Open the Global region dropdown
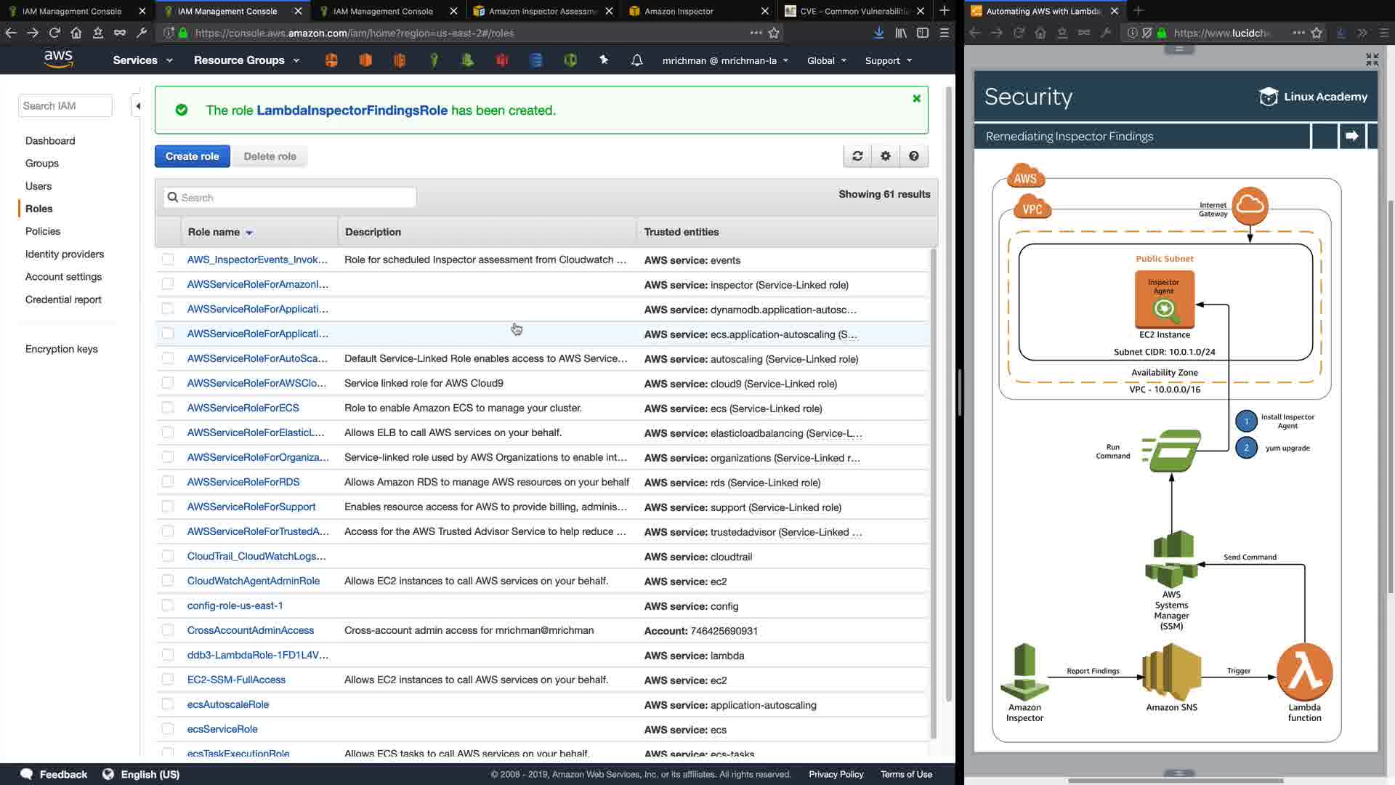Viewport: 1395px width, 785px height. pos(827,60)
